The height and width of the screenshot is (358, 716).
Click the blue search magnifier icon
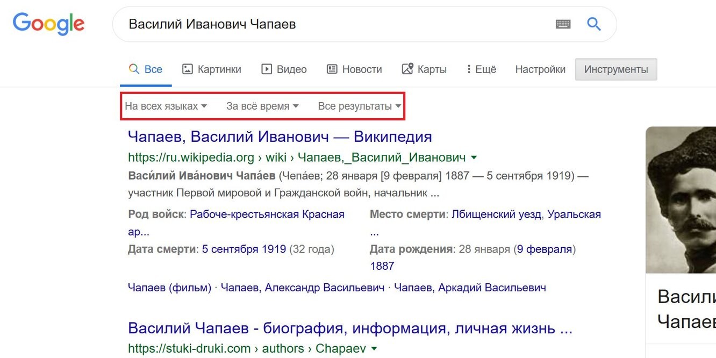[593, 24]
